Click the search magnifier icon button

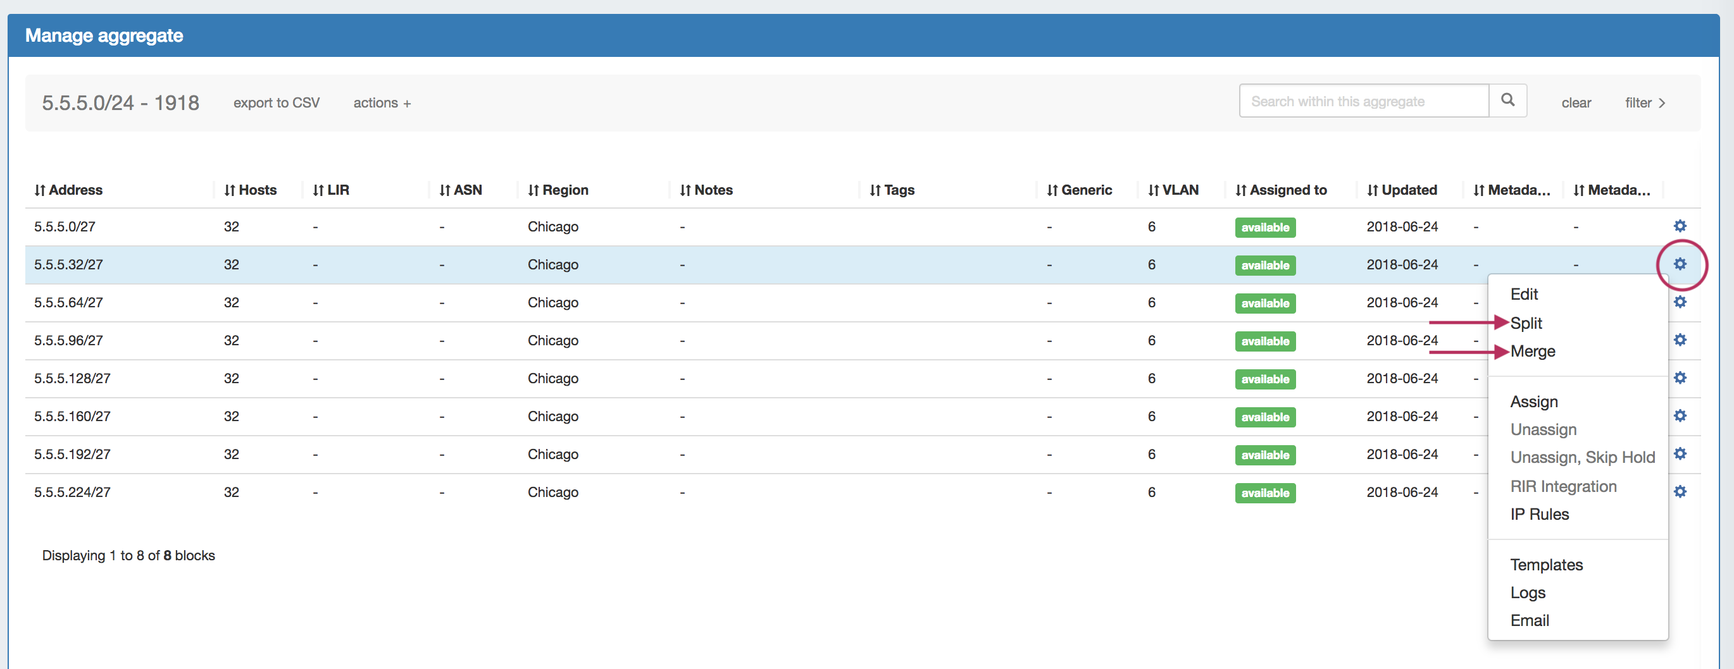pyautogui.click(x=1507, y=101)
